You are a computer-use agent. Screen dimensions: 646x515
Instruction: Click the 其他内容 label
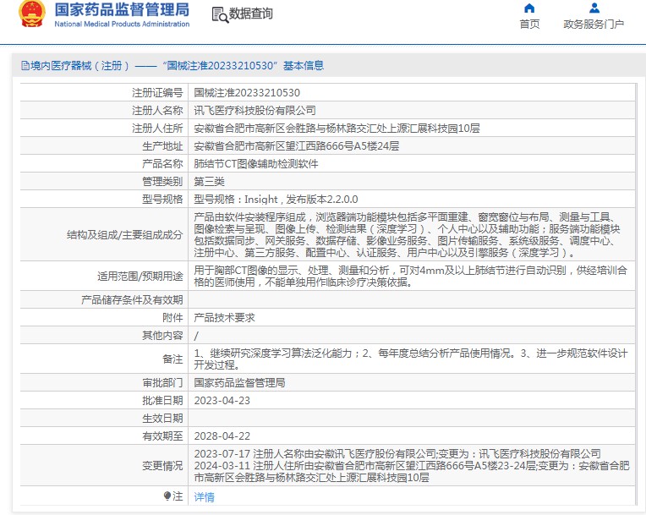pyautogui.click(x=162, y=335)
